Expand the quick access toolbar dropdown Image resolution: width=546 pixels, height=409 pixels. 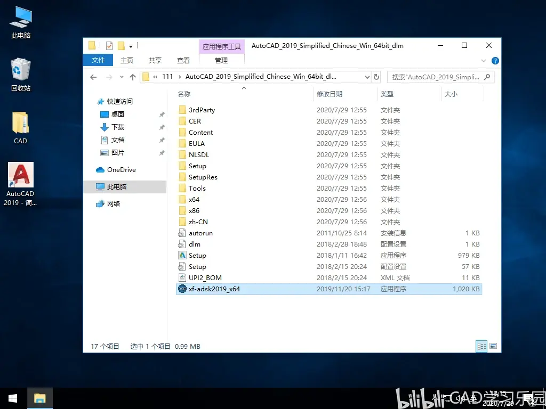pyautogui.click(x=131, y=46)
